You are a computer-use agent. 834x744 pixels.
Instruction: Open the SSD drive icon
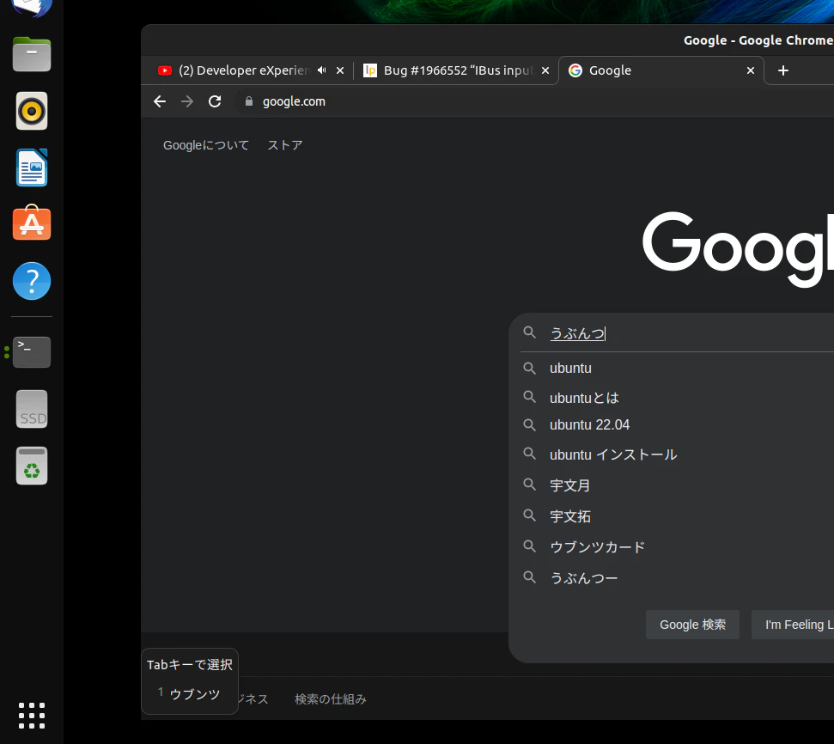[x=32, y=409]
